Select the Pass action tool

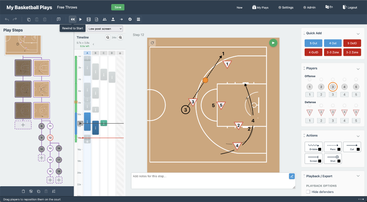tap(333, 147)
